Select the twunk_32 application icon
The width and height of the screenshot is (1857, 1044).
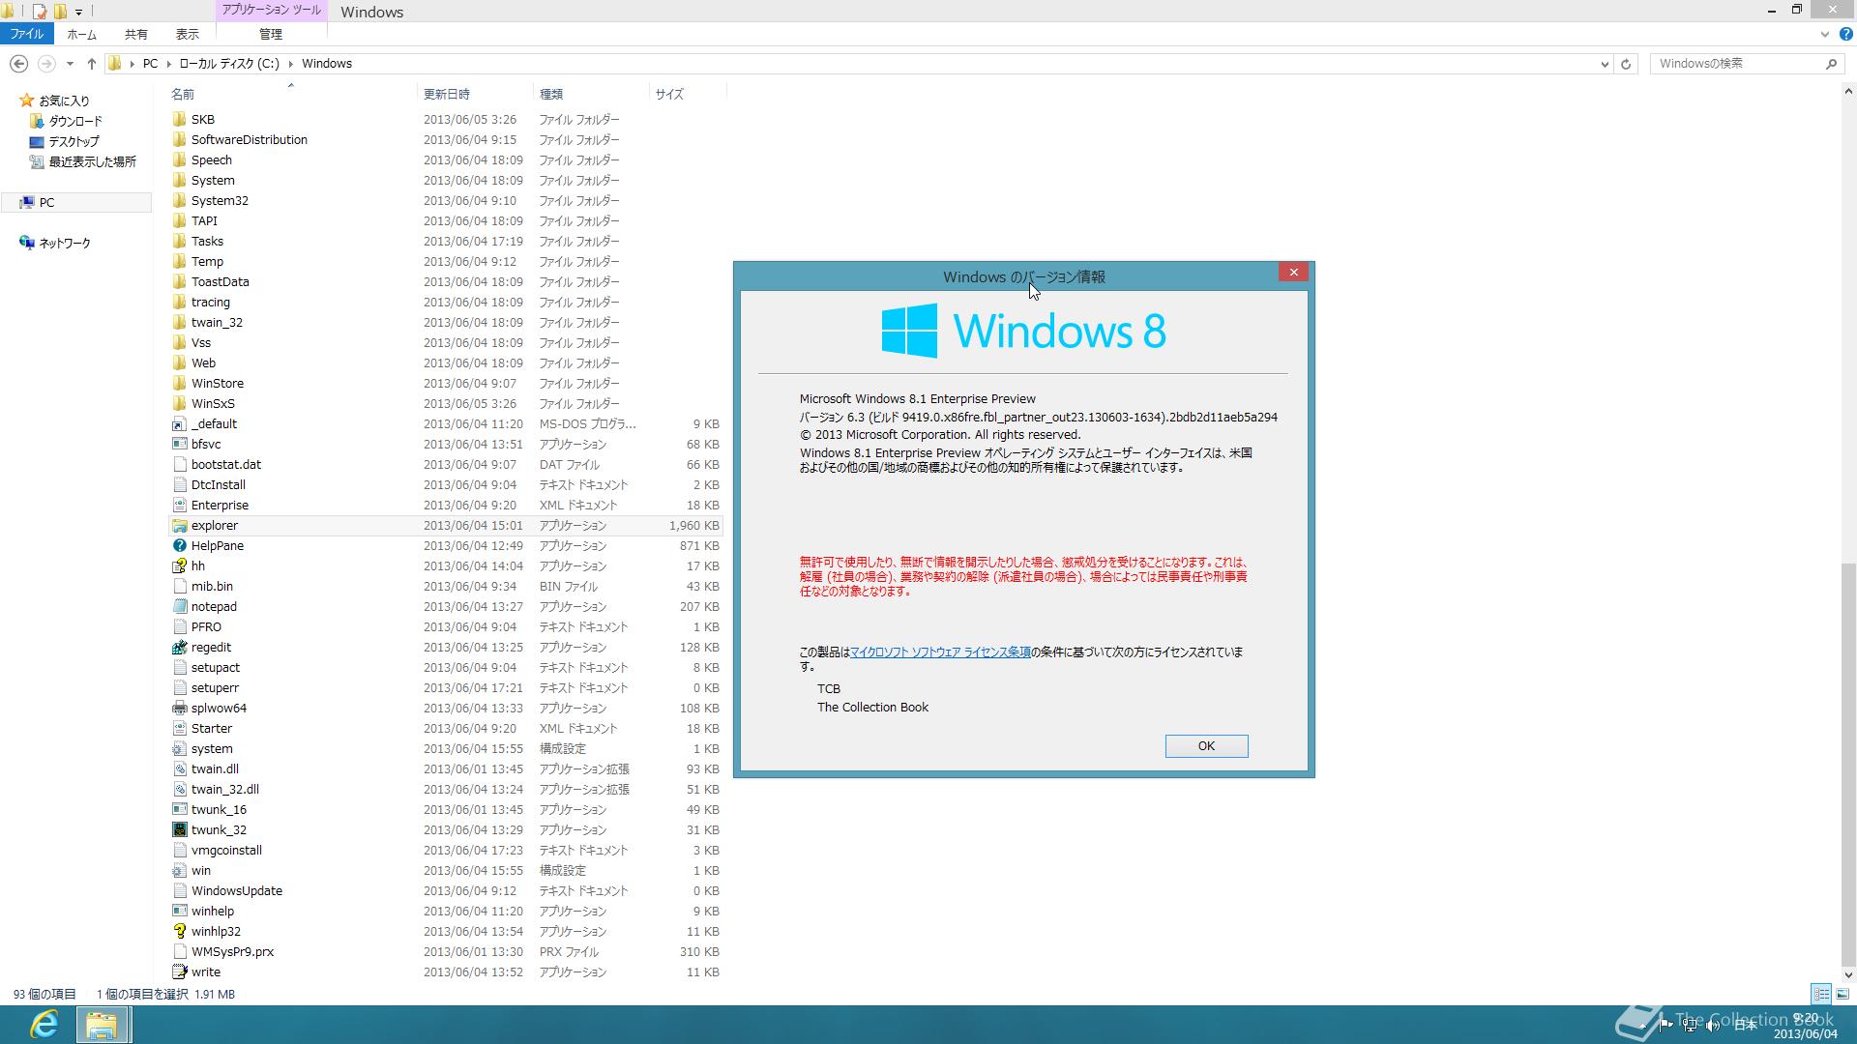point(179,830)
